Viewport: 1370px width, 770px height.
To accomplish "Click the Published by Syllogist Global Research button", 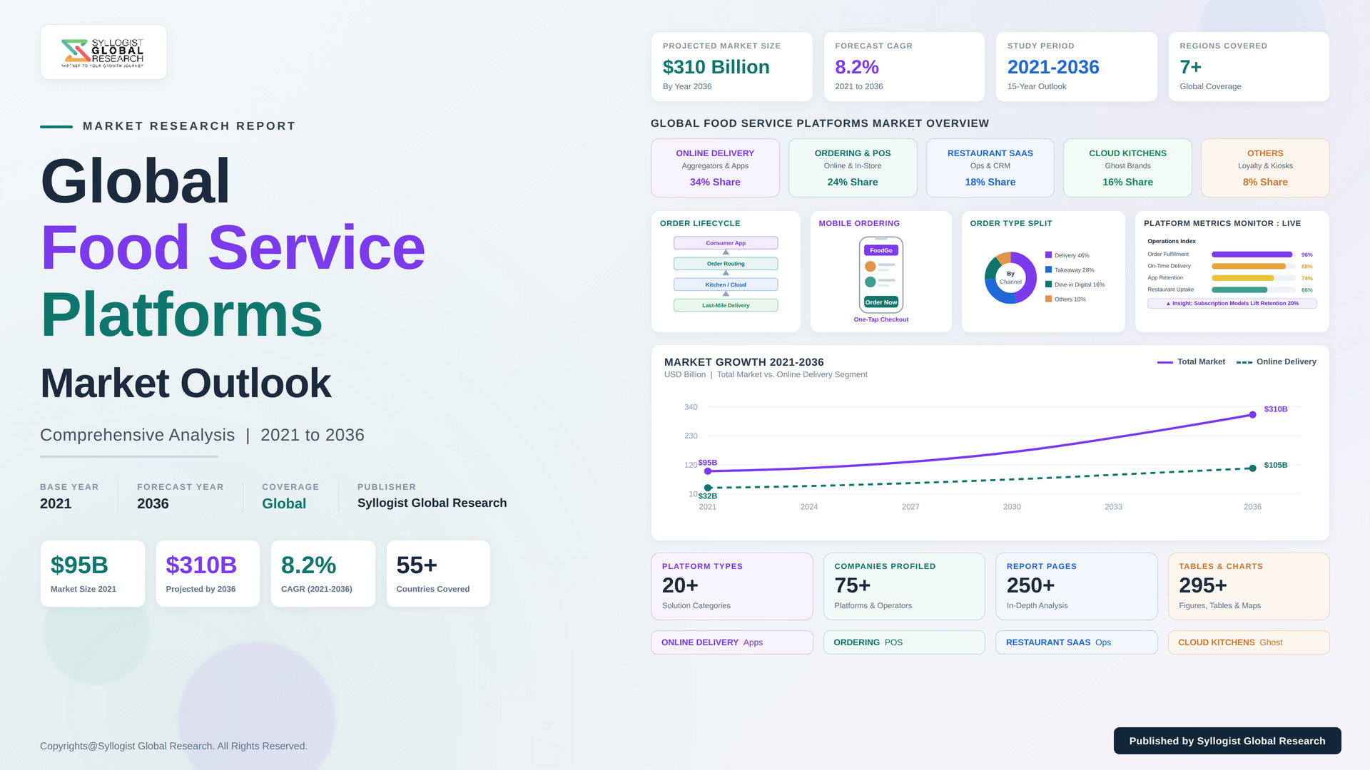I will pyautogui.click(x=1227, y=741).
